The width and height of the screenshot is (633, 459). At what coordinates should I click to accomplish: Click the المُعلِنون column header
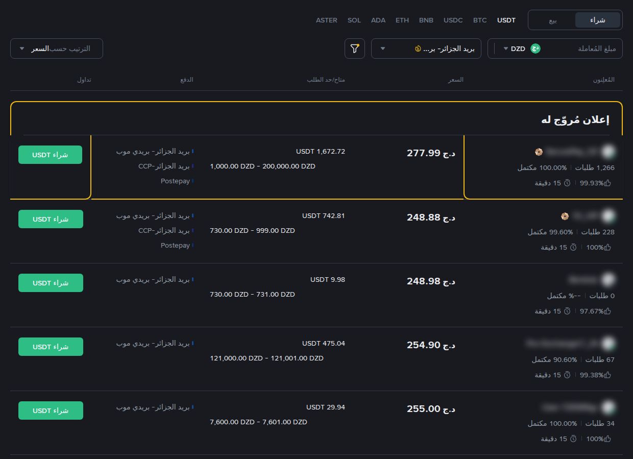point(604,80)
